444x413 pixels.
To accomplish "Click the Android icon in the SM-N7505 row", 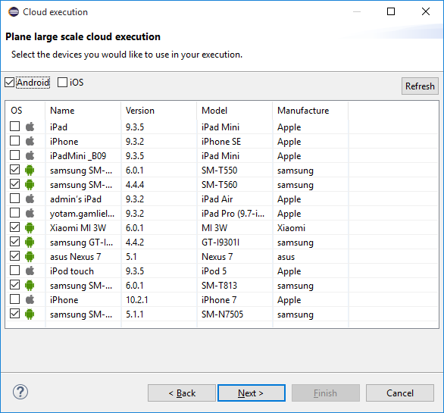I will (x=30, y=314).
